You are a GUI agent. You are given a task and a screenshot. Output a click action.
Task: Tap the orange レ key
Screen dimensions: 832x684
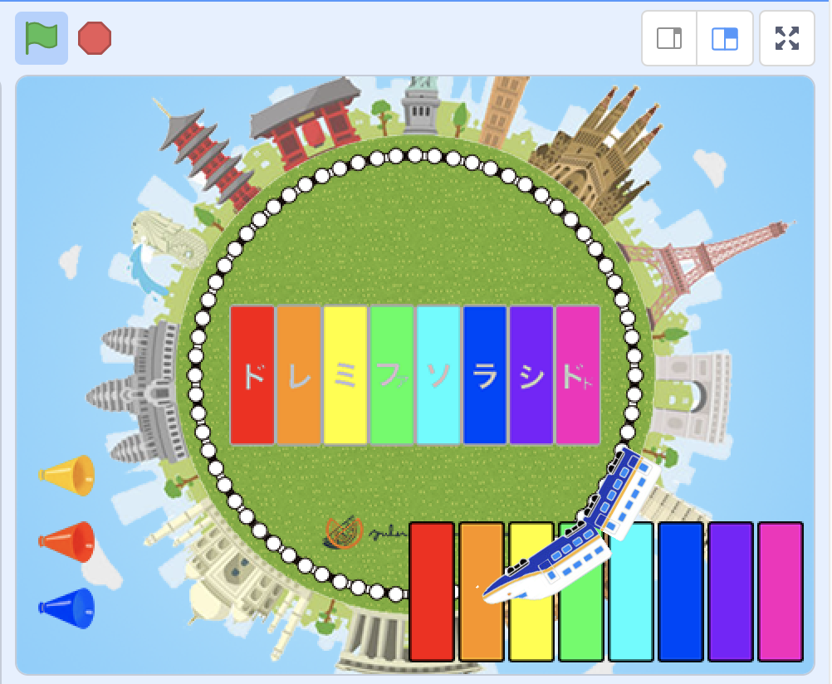point(299,374)
